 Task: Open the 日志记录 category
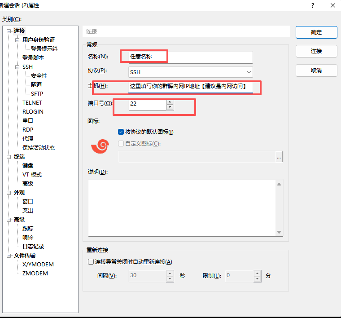click(33, 247)
